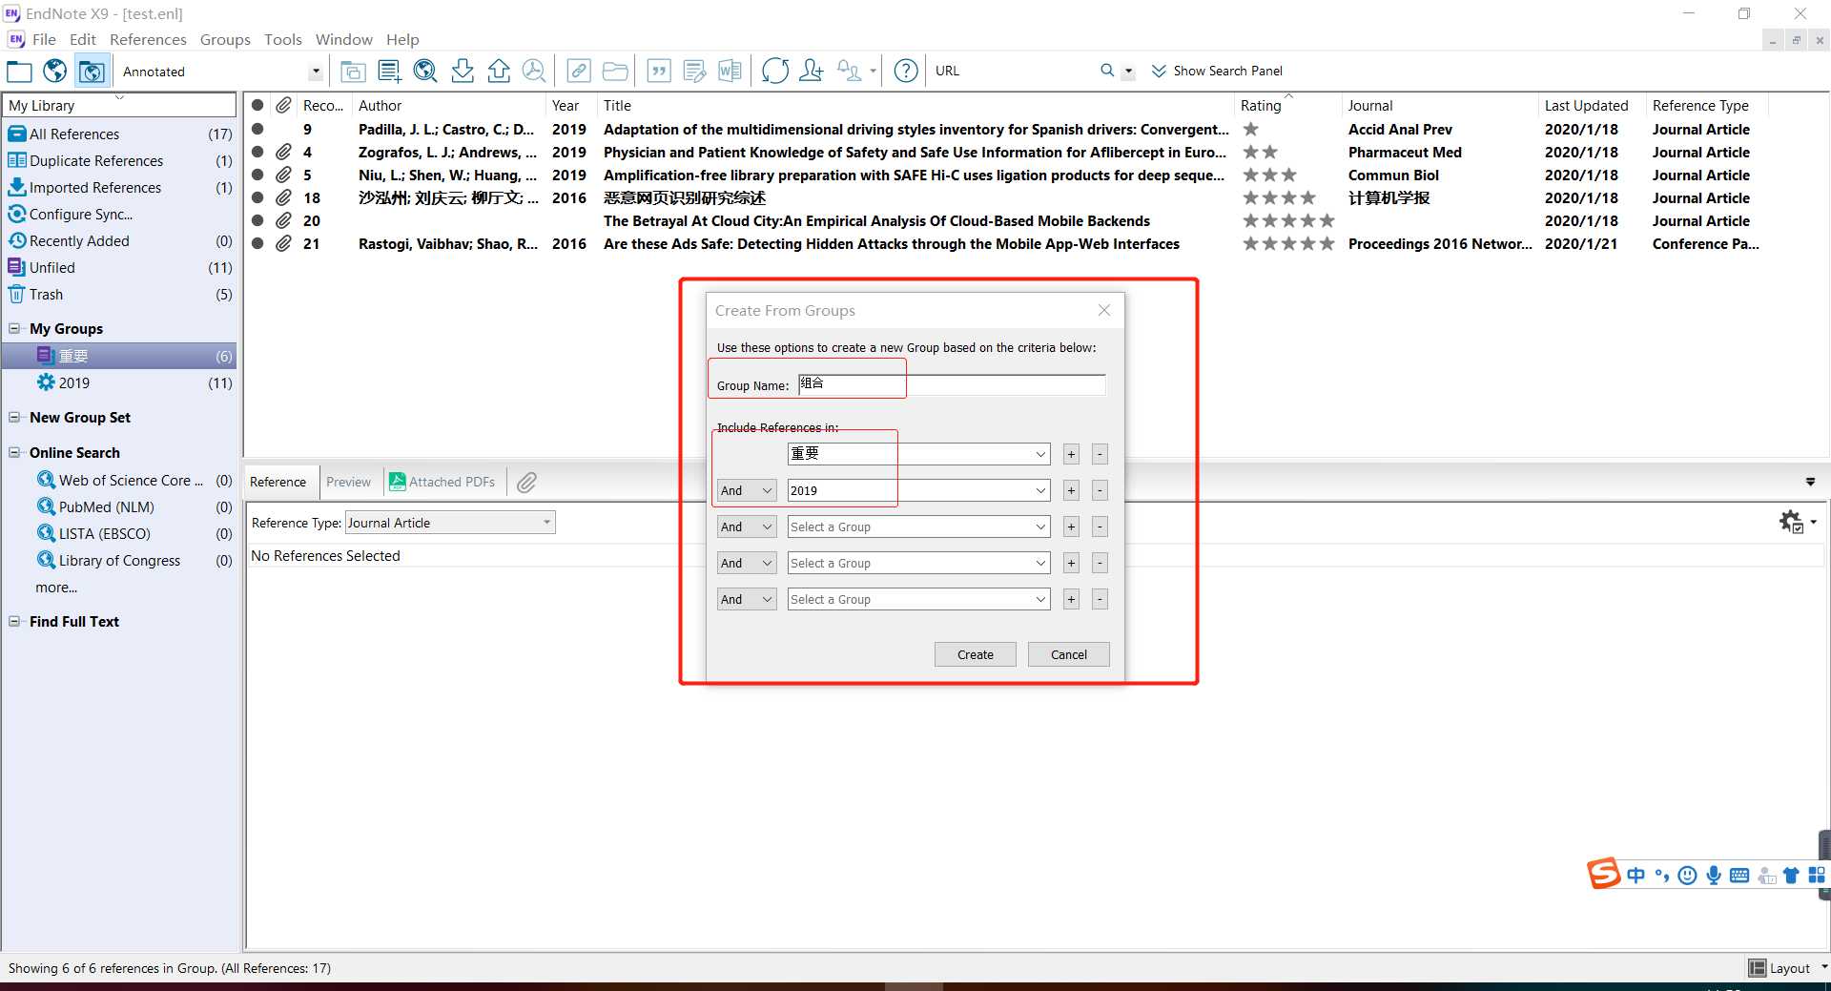The image size is (1831, 991).
Task: Toggle read status dot for record 21
Action: pyautogui.click(x=257, y=243)
